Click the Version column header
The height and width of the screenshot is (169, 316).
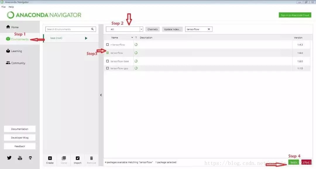click(x=298, y=38)
